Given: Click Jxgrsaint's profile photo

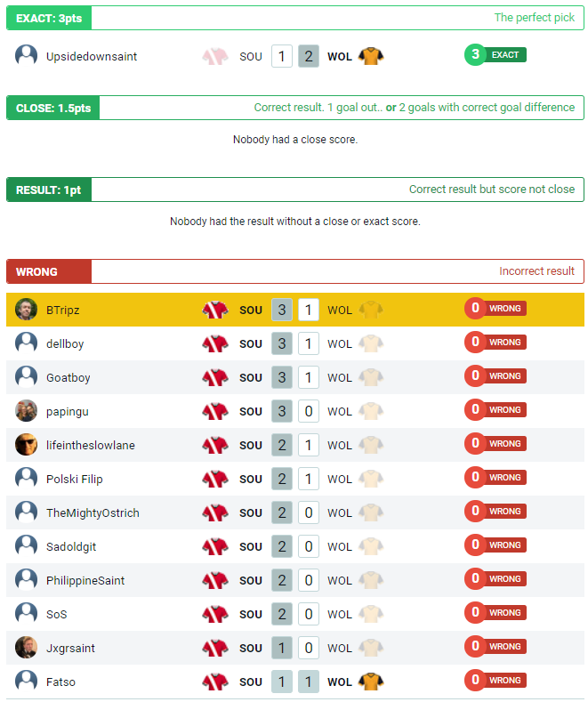Looking at the screenshot, I should (26, 648).
